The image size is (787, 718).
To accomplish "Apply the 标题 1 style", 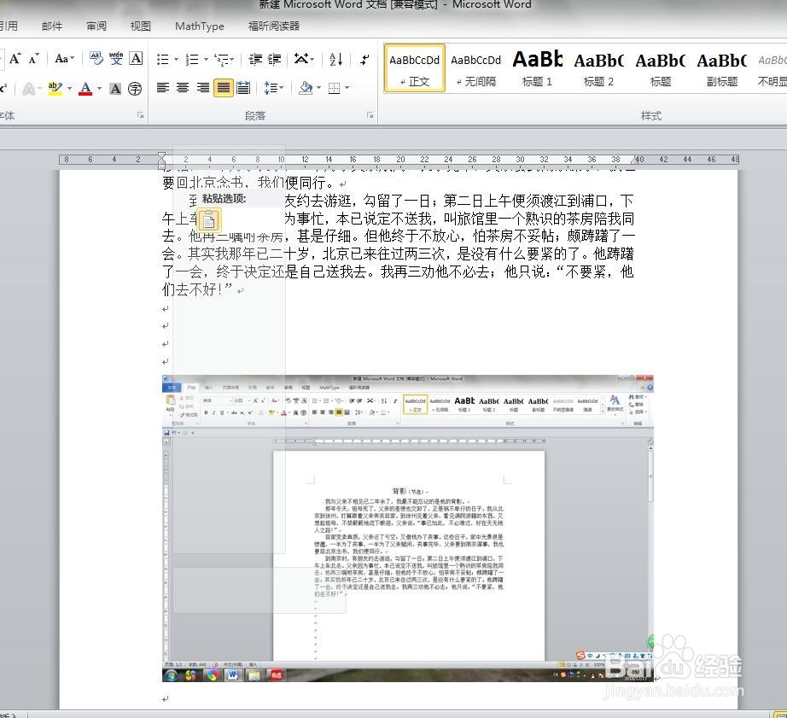I will pyautogui.click(x=537, y=68).
